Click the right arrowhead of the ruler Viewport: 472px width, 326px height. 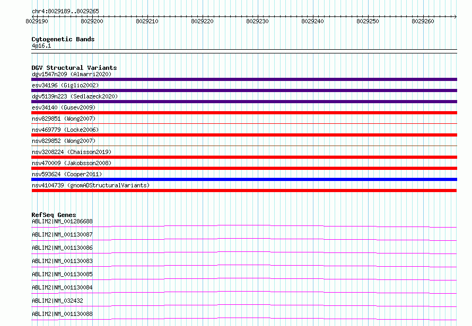(456, 16)
